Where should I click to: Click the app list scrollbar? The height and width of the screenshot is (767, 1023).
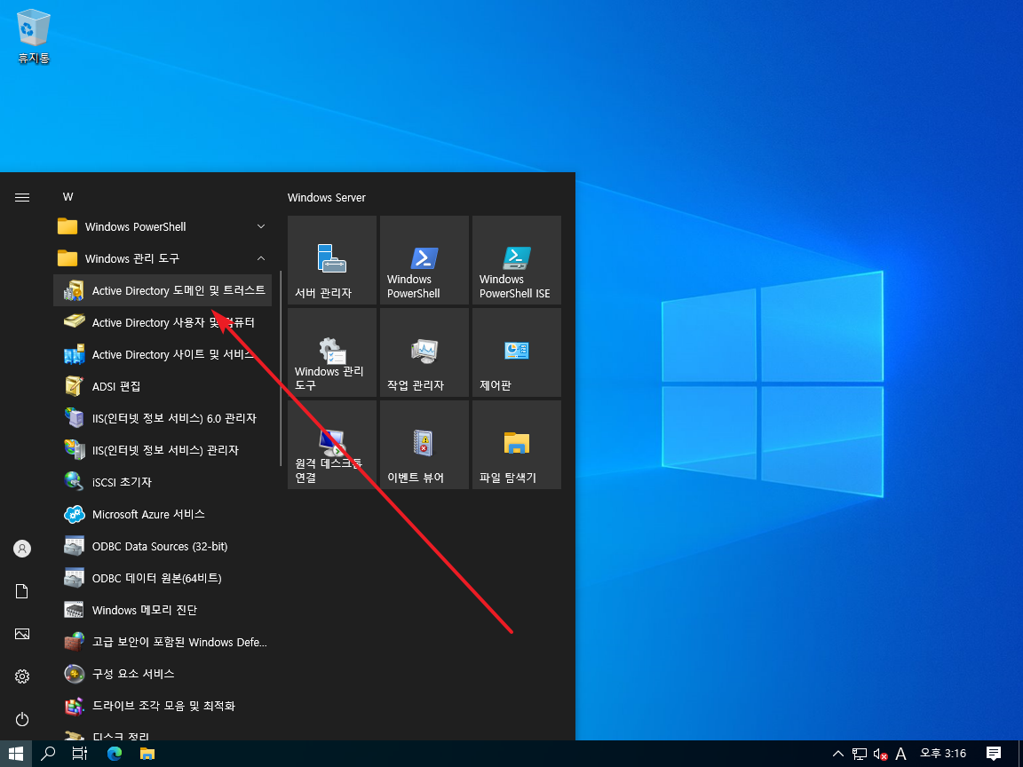(x=281, y=368)
